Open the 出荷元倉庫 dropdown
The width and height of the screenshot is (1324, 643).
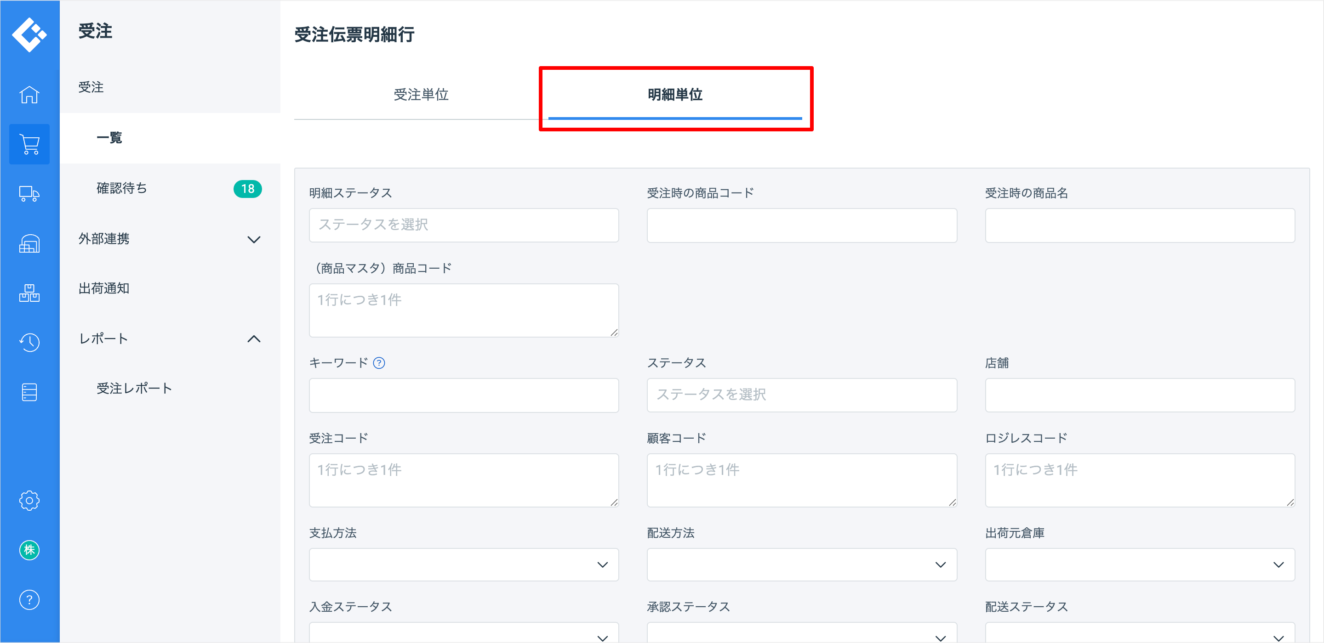[1140, 564]
